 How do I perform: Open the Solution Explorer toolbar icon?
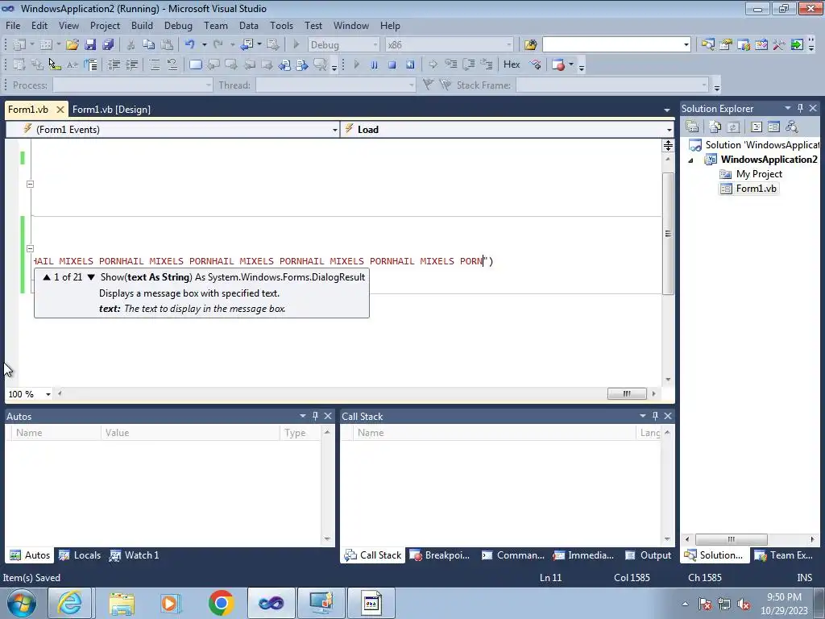(x=707, y=45)
